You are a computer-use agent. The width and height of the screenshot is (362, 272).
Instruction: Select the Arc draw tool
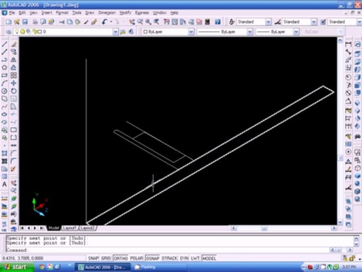pos(5,83)
